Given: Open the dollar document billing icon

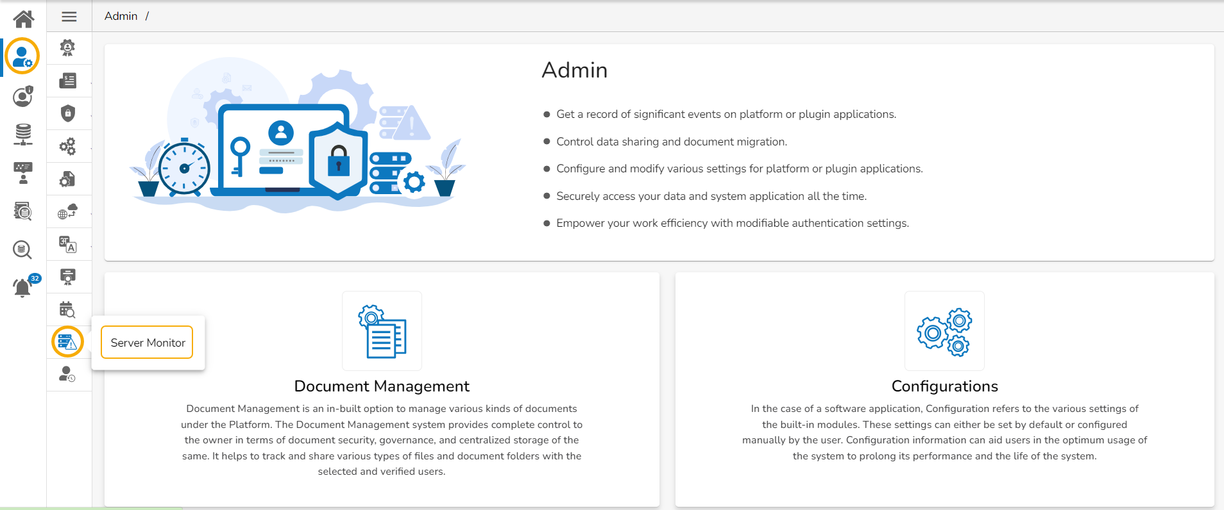Looking at the screenshot, I should click(x=67, y=81).
